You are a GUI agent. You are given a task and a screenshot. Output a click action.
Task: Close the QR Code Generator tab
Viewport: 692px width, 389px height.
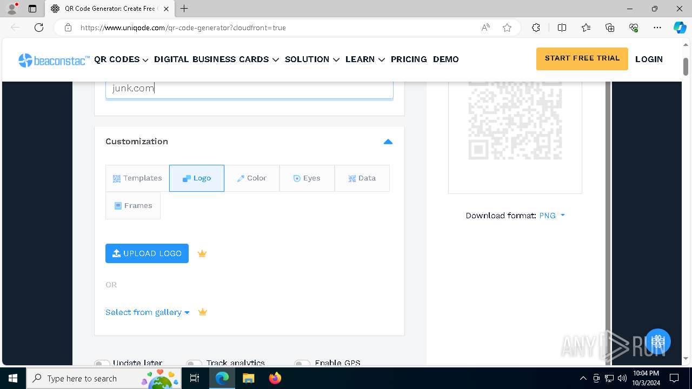[166, 9]
